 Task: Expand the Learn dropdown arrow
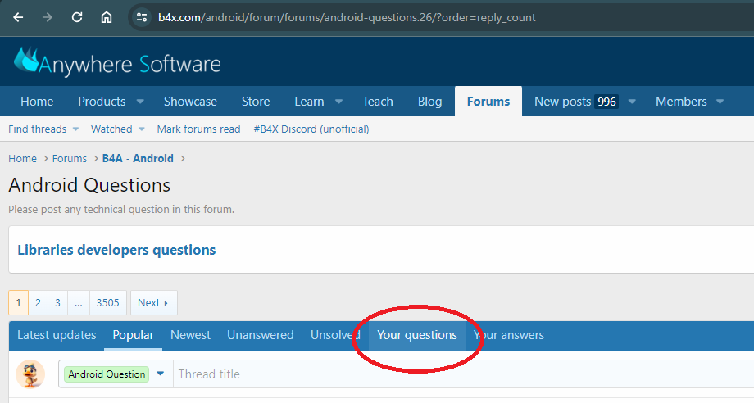tap(339, 102)
